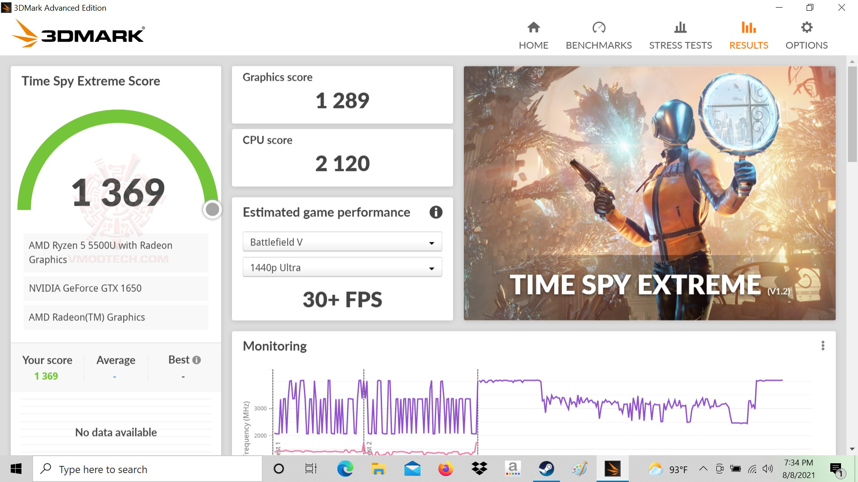Image resolution: width=858 pixels, height=482 pixels.
Task: Click the Time Spy Extreme banner image
Action: click(649, 193)
